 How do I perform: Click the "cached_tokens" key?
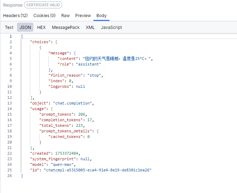(x=65, y=137)
